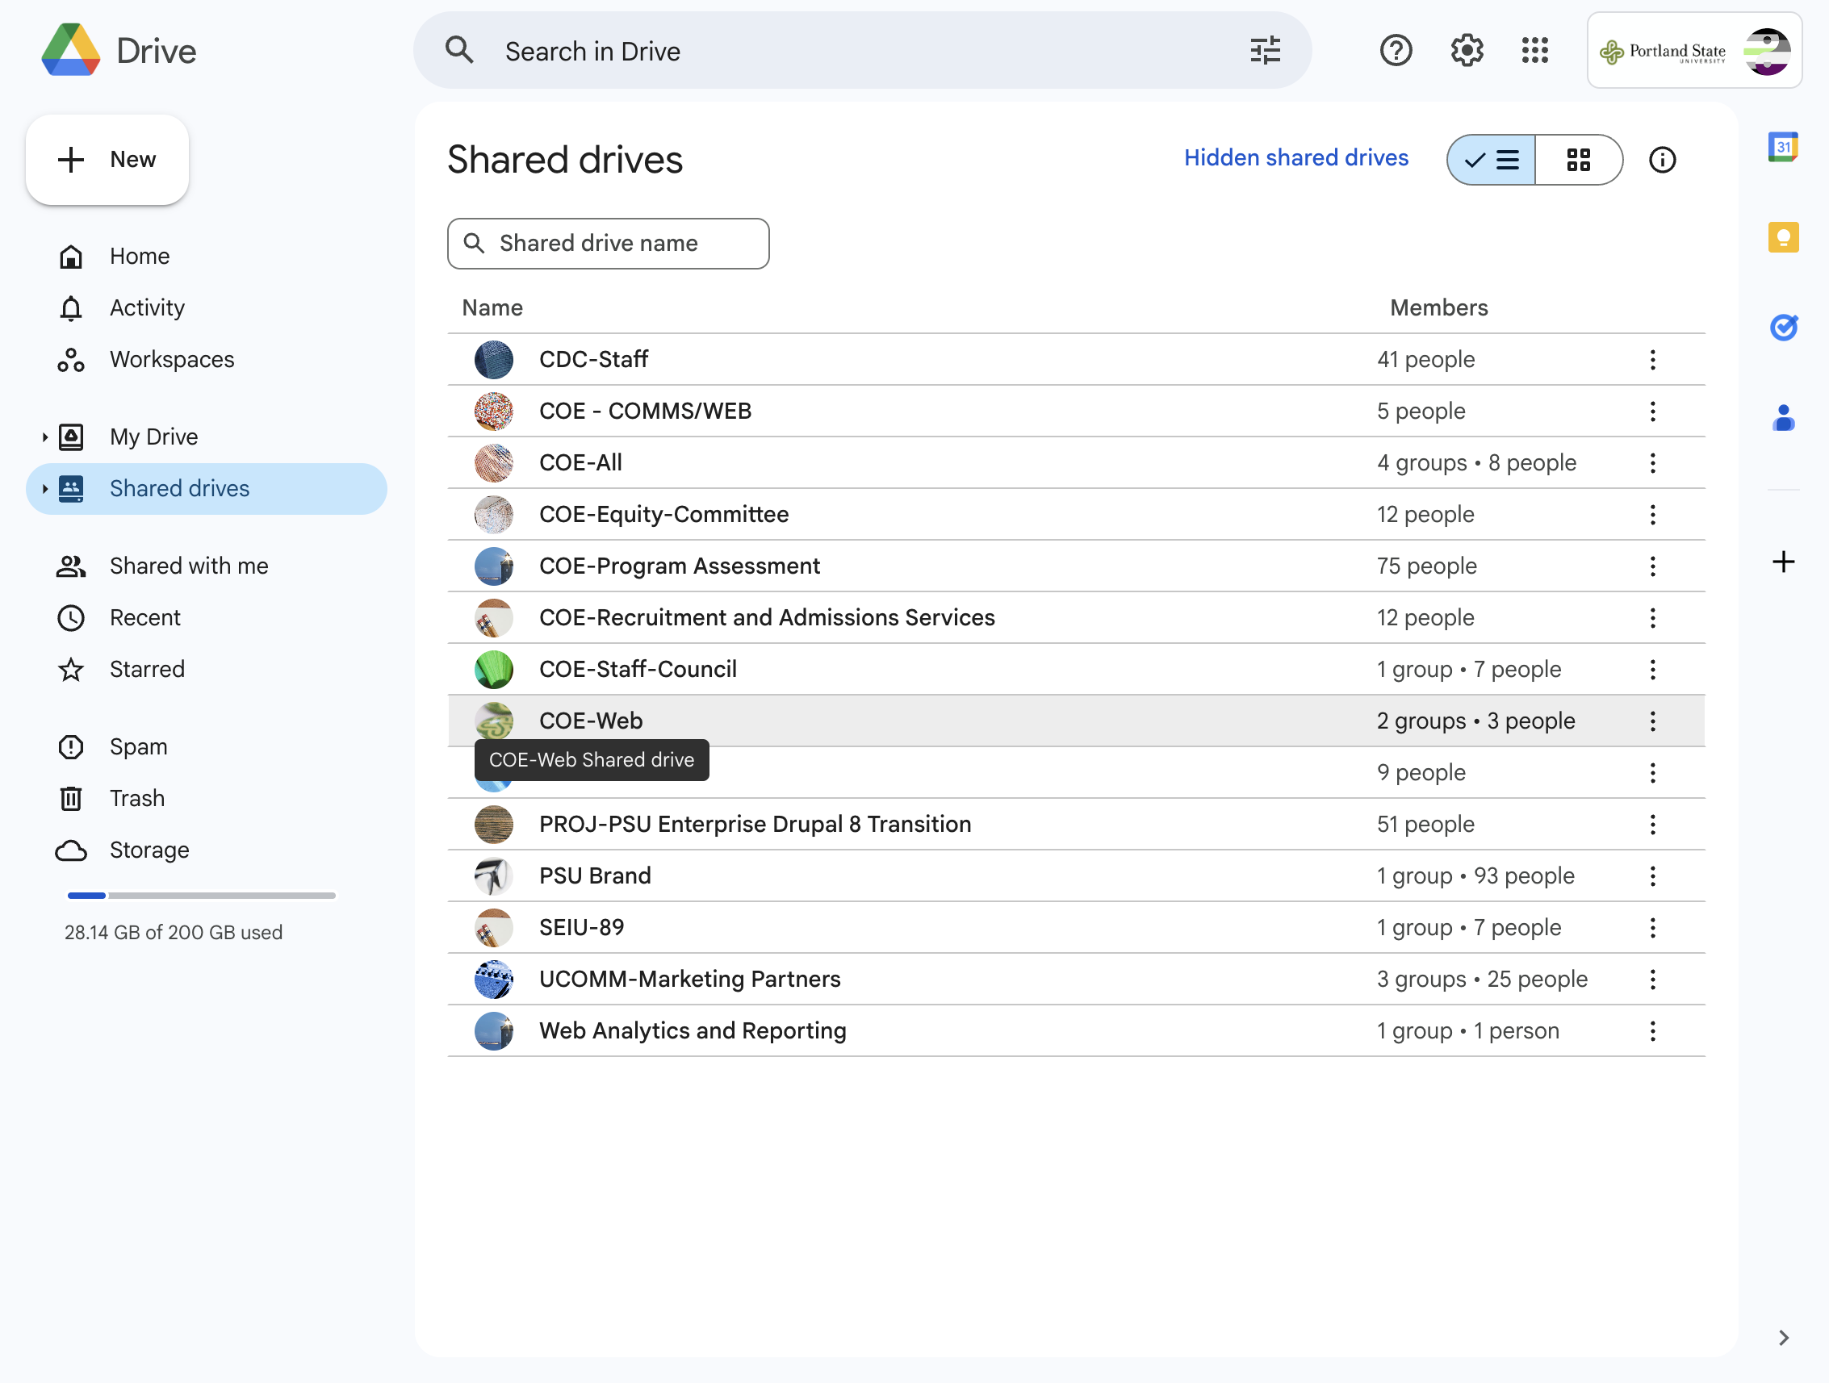Image resolution: width=1829 pixels, height=1383 pixels.
Task: Switch to list layout view
Action: 1491,160
